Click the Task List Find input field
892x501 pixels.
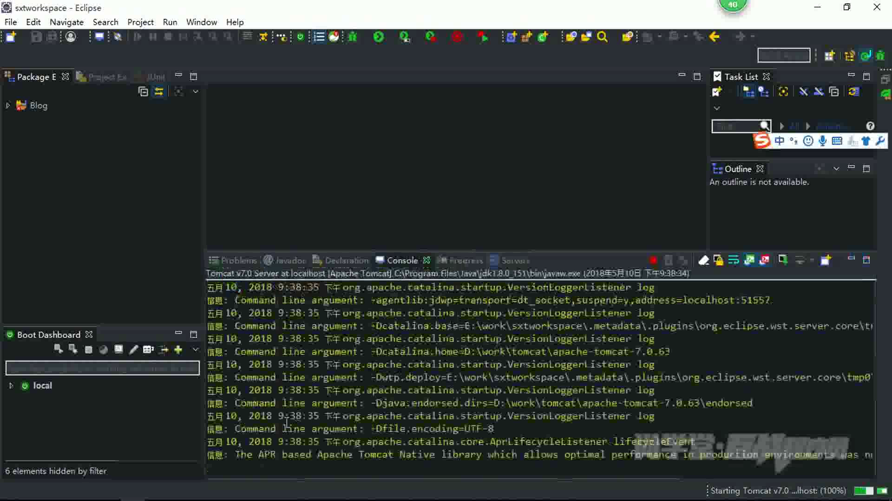pyautogui.click(x=741, y=126)
